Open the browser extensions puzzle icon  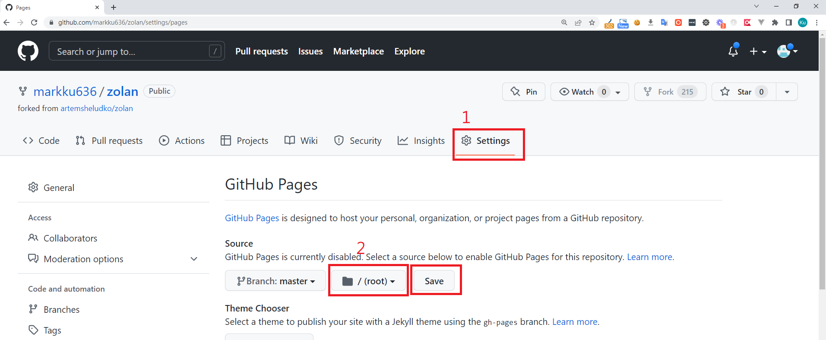(x=775, y=22)
